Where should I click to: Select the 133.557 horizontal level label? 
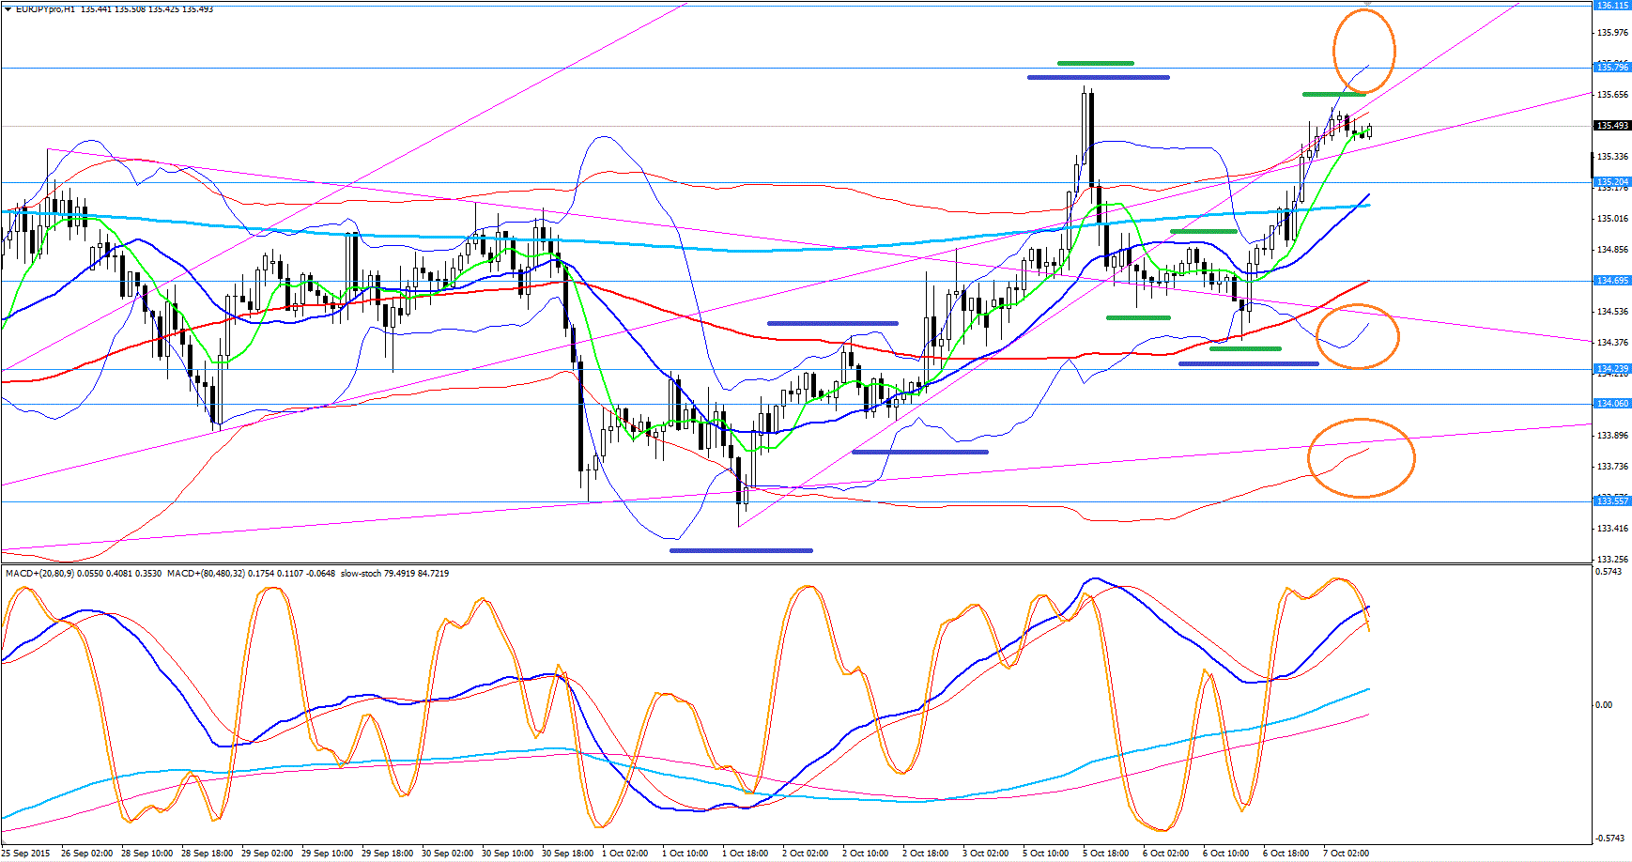1612,501
